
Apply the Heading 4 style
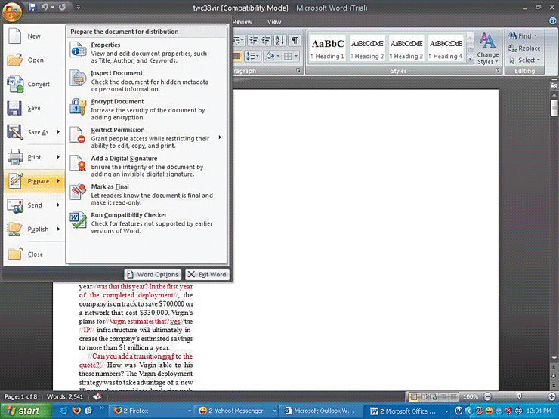pos(445,48)
